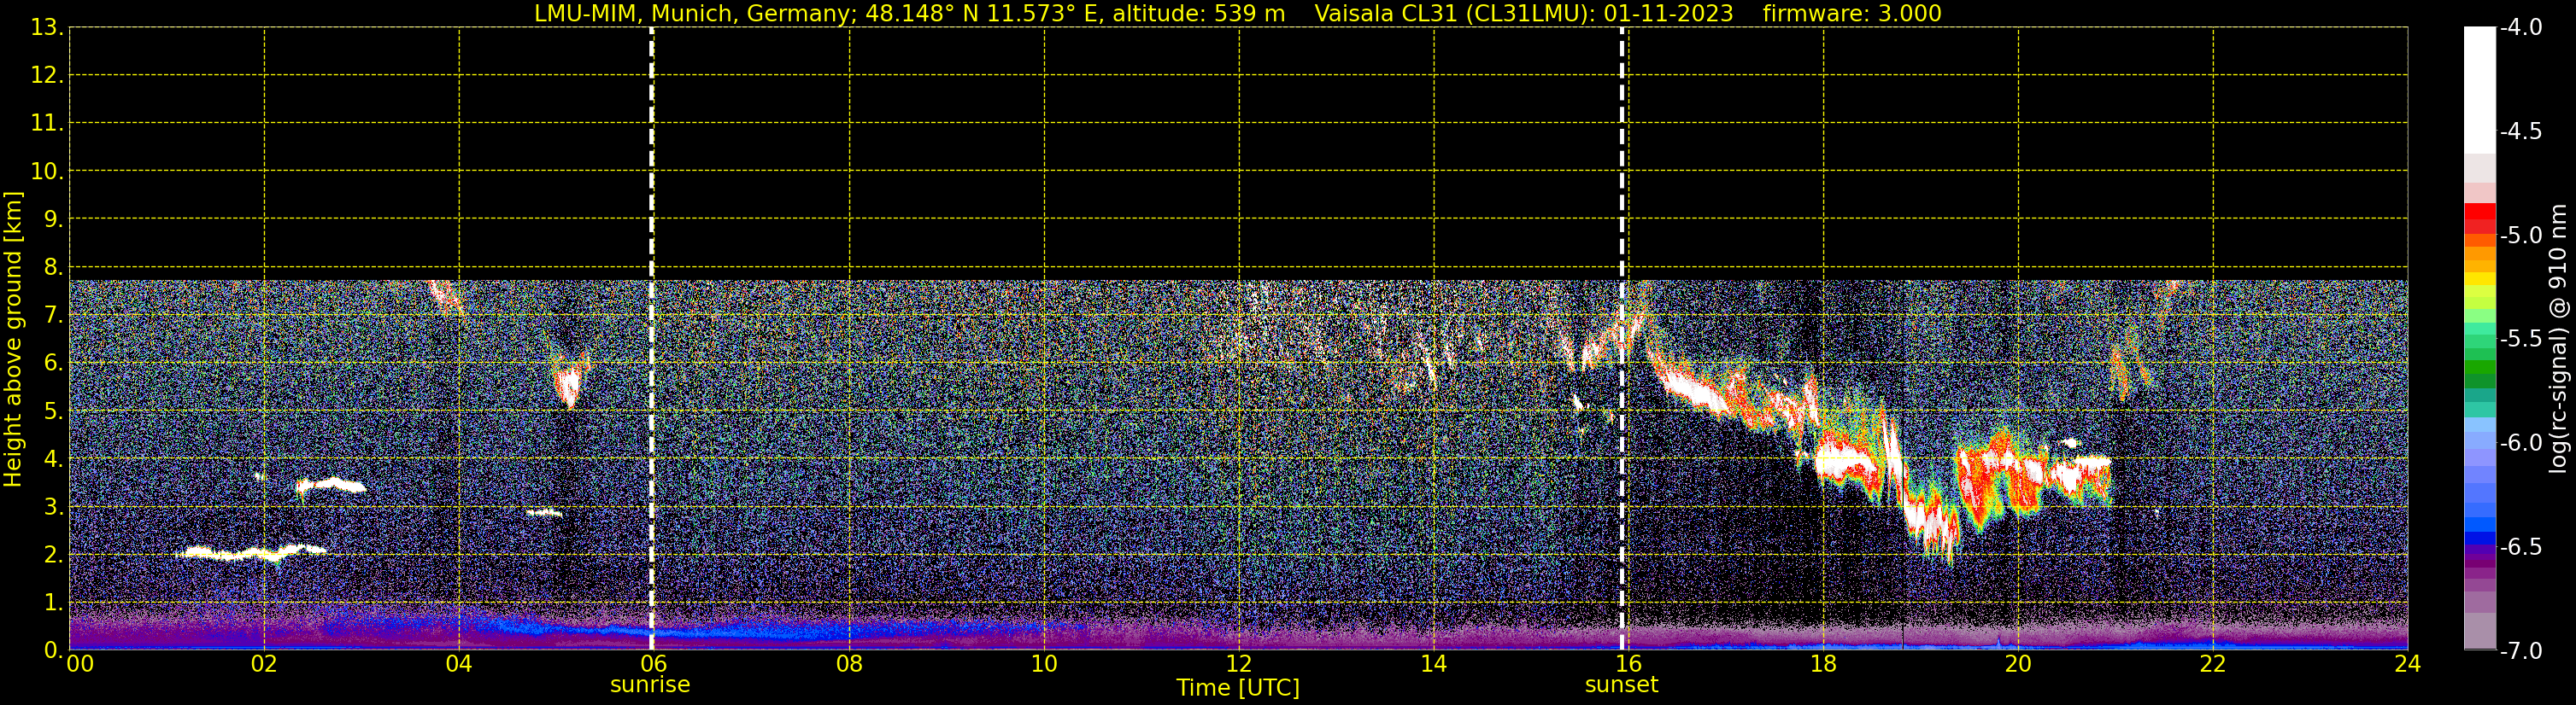
Task: Click the '04' time axis tick label
Action: [x=459, y=664]
